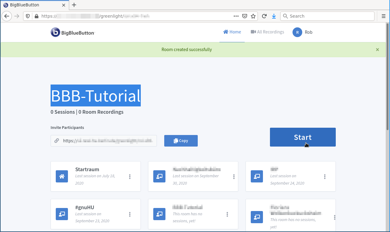Image resolution: width=390 pixels, height=232 pixels.
Task: Click the tracking protection shield icon
Action: (28, 16)
